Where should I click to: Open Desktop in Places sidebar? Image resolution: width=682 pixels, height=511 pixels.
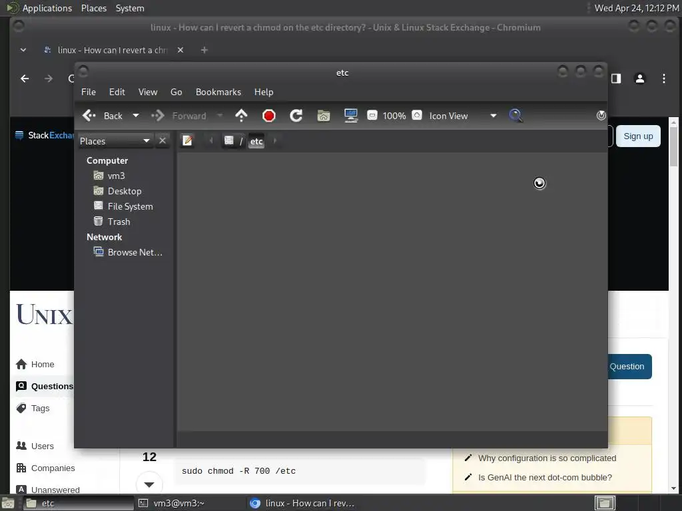tap(124, 191)
